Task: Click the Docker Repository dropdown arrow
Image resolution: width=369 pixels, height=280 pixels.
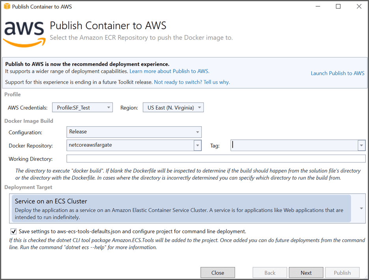Action: tap(198, 145)
